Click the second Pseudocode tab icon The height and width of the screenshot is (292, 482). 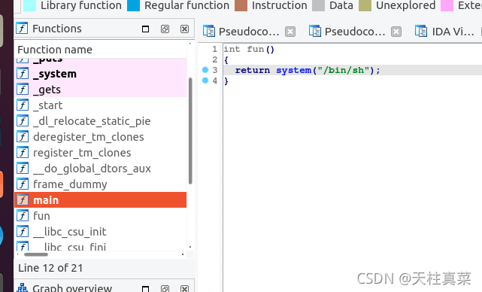[315, 31]
